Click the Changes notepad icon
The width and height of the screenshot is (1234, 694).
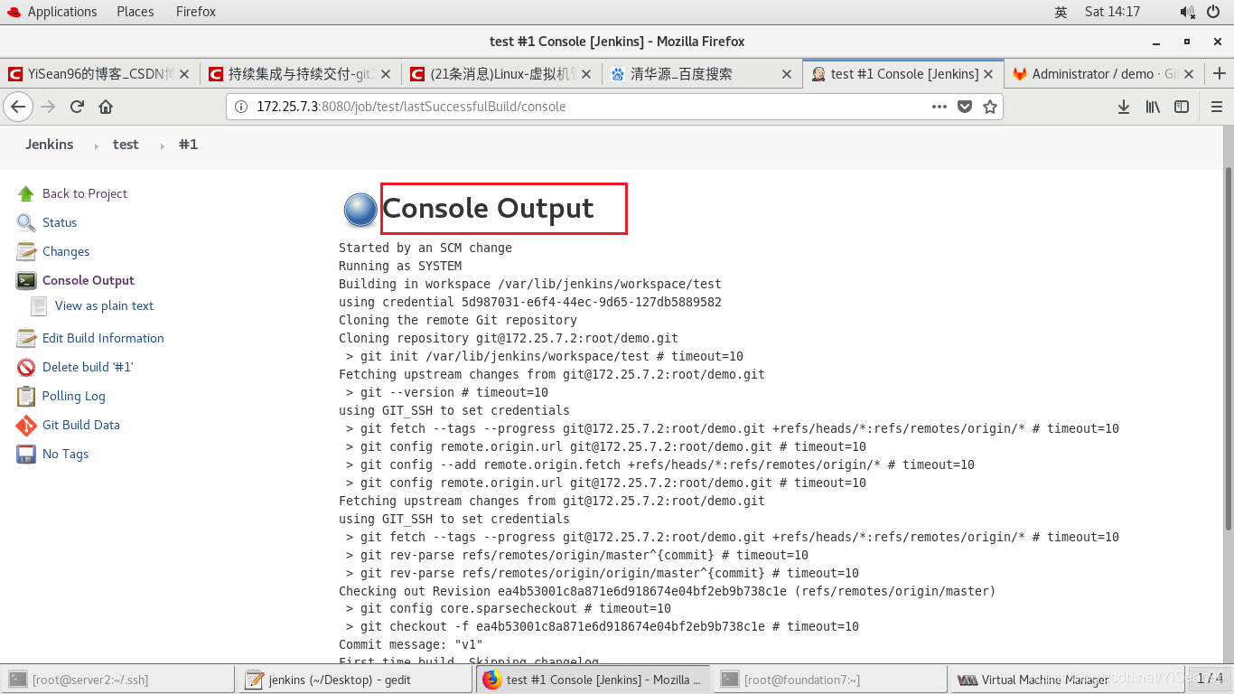[x=26, y=251]
